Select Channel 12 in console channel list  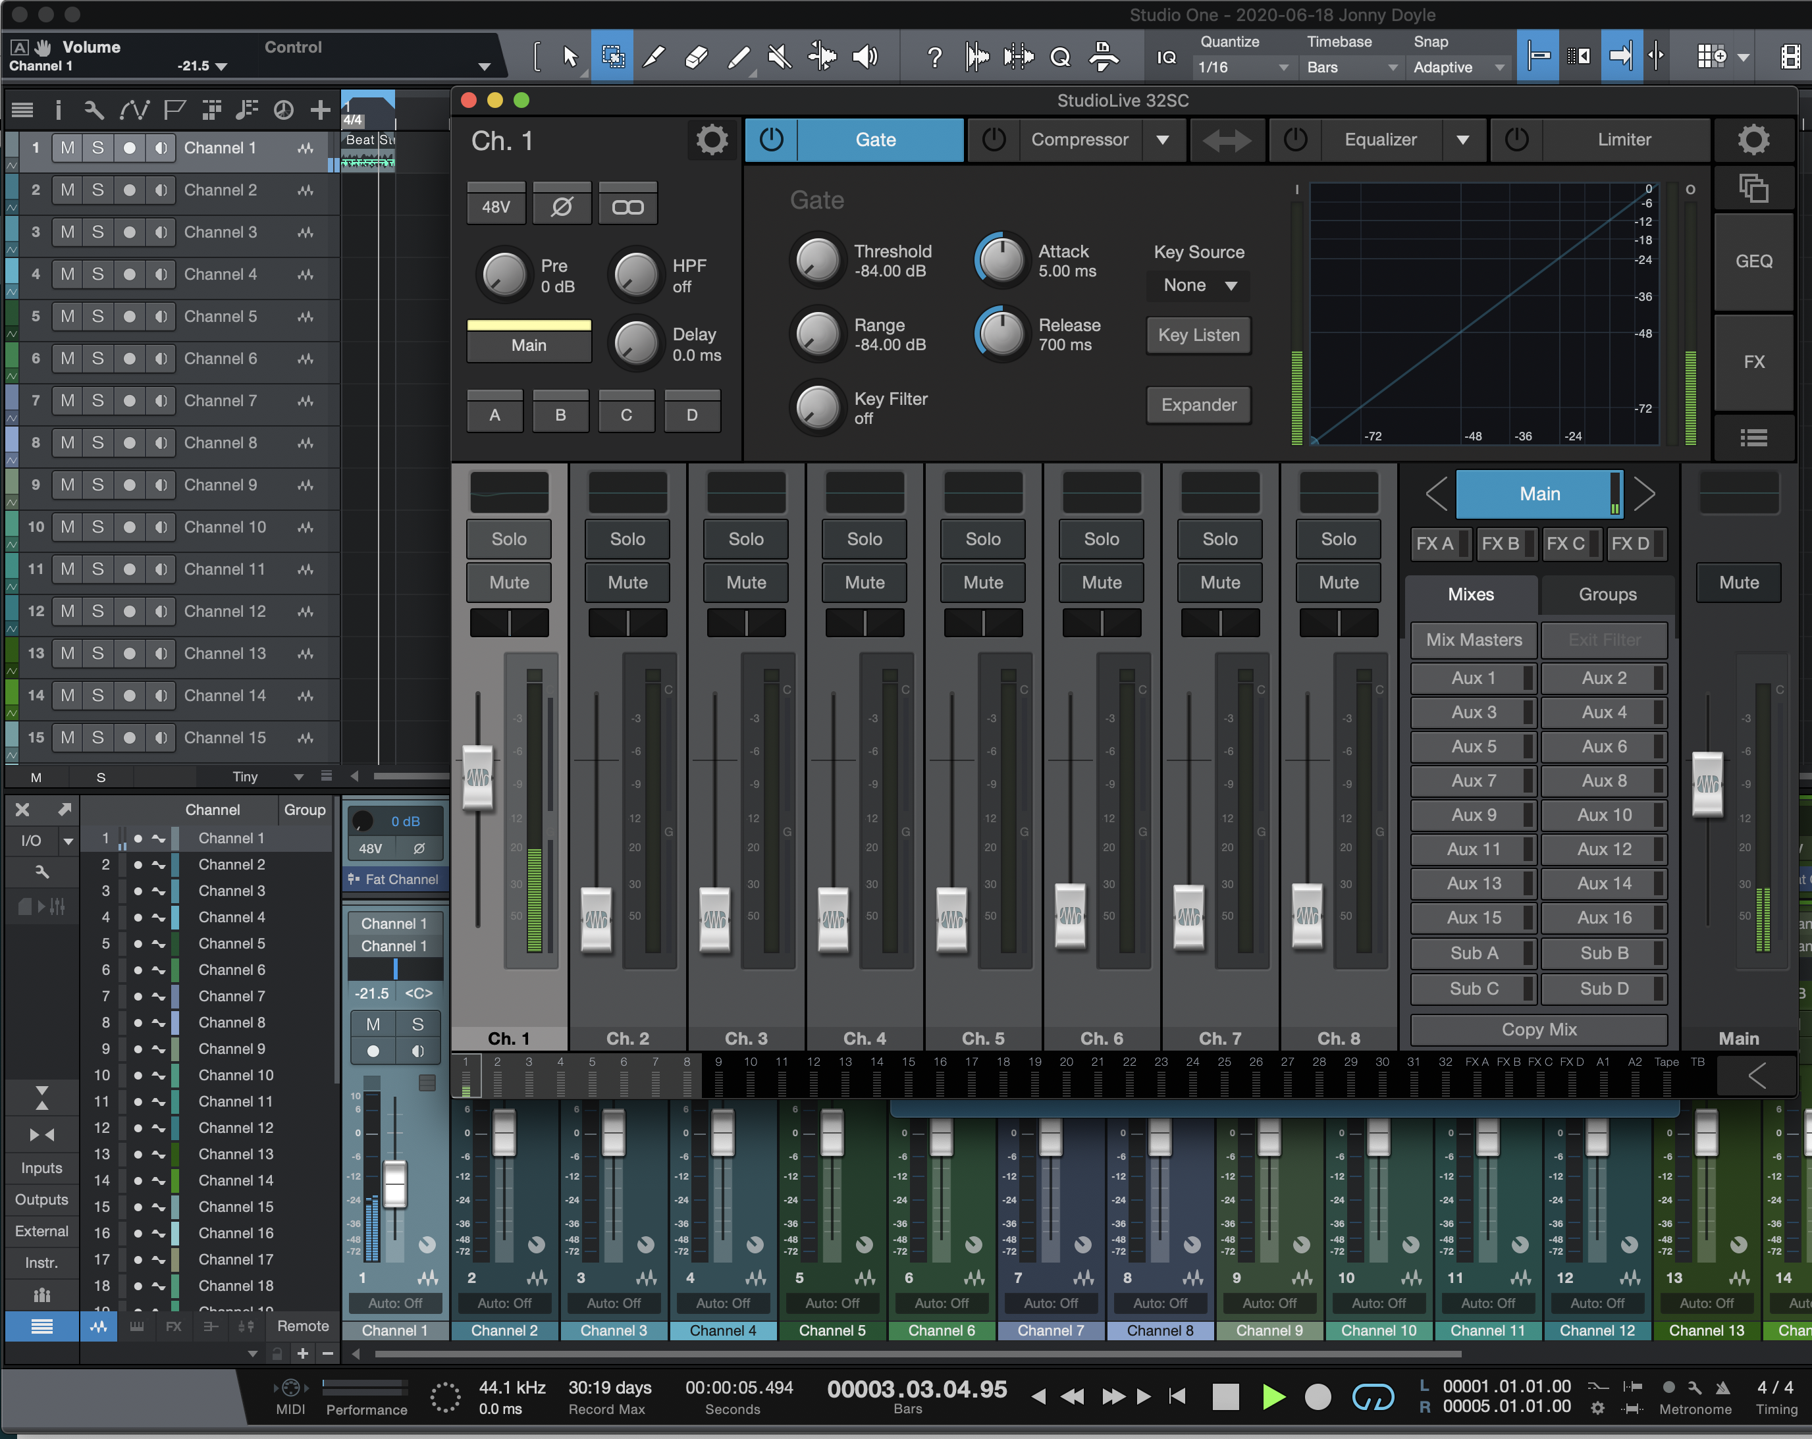tap(235, 1128)
